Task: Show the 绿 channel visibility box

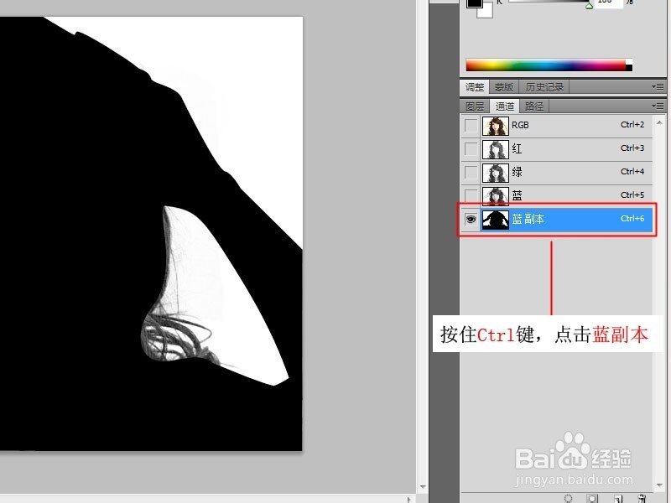Action: pos(471,173)
